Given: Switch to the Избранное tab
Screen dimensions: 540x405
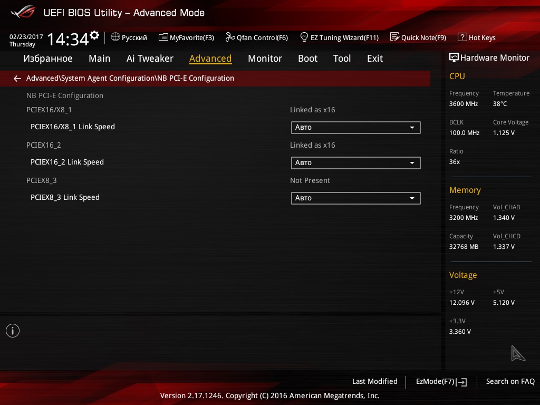Looking at the screenshot, I should click(x=48, y=59).
